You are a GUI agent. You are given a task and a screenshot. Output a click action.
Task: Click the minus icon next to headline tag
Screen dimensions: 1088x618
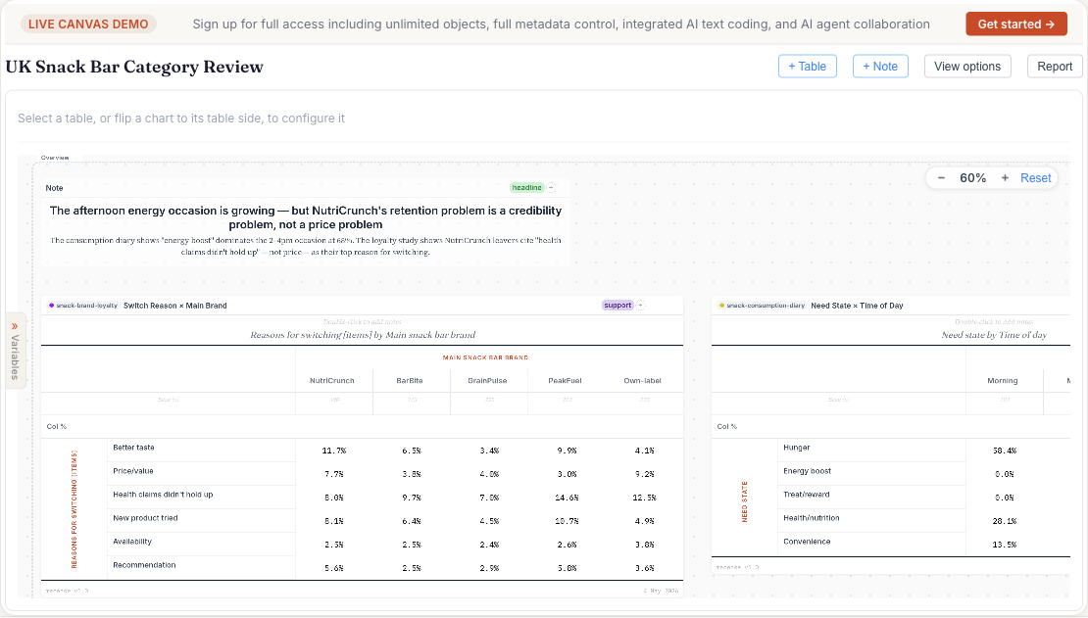pyautogui.click(x=552, y=188)
